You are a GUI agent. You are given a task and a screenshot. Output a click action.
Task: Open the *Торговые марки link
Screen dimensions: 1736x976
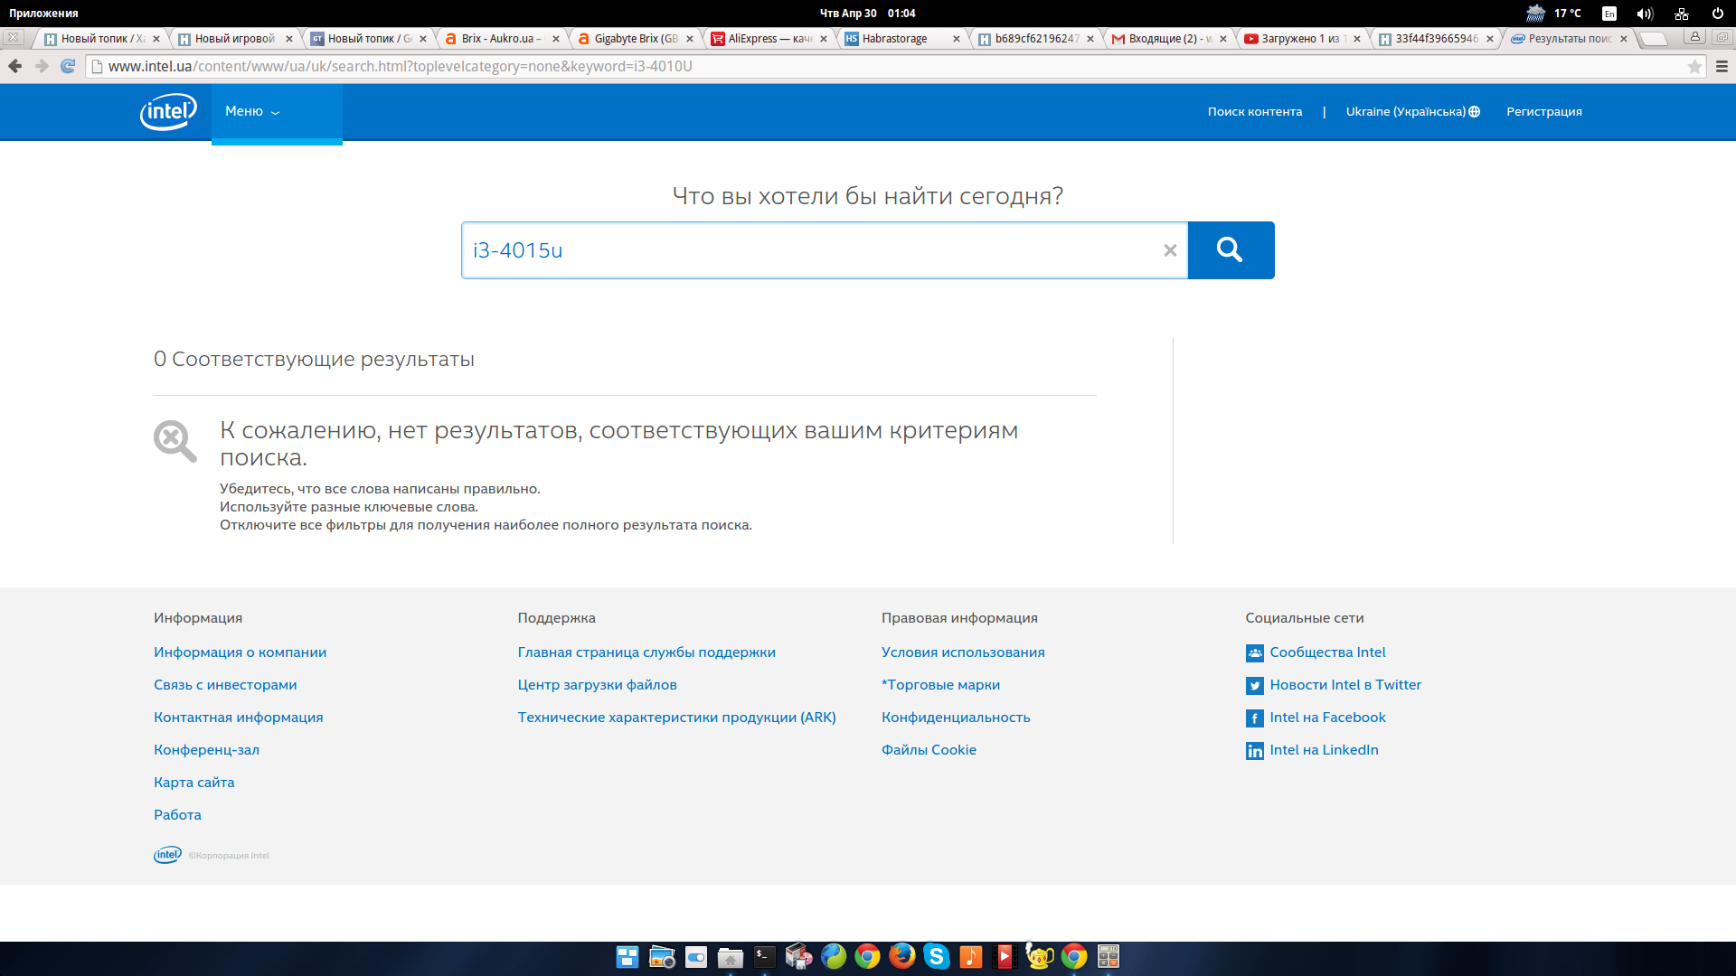[x=940, y=685]
